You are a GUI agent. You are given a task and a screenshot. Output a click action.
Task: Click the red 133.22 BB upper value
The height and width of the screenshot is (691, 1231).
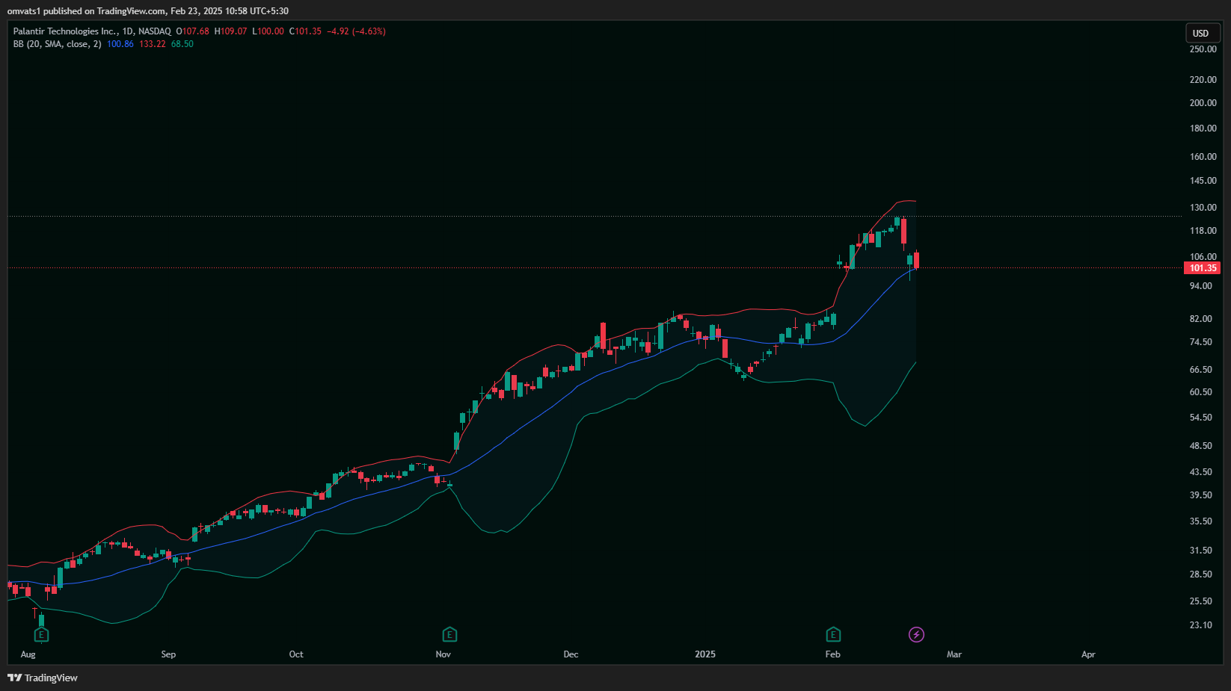point(153,44)
